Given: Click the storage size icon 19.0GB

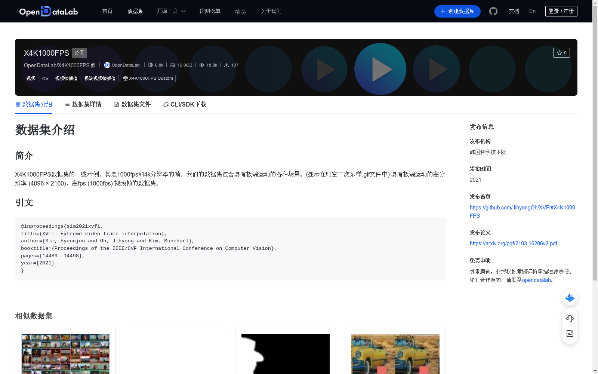Looking at the screenshot, I should [173, 65].
